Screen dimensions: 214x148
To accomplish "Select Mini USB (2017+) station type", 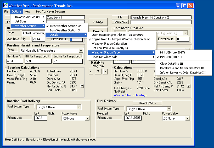I will click(183, 57).
